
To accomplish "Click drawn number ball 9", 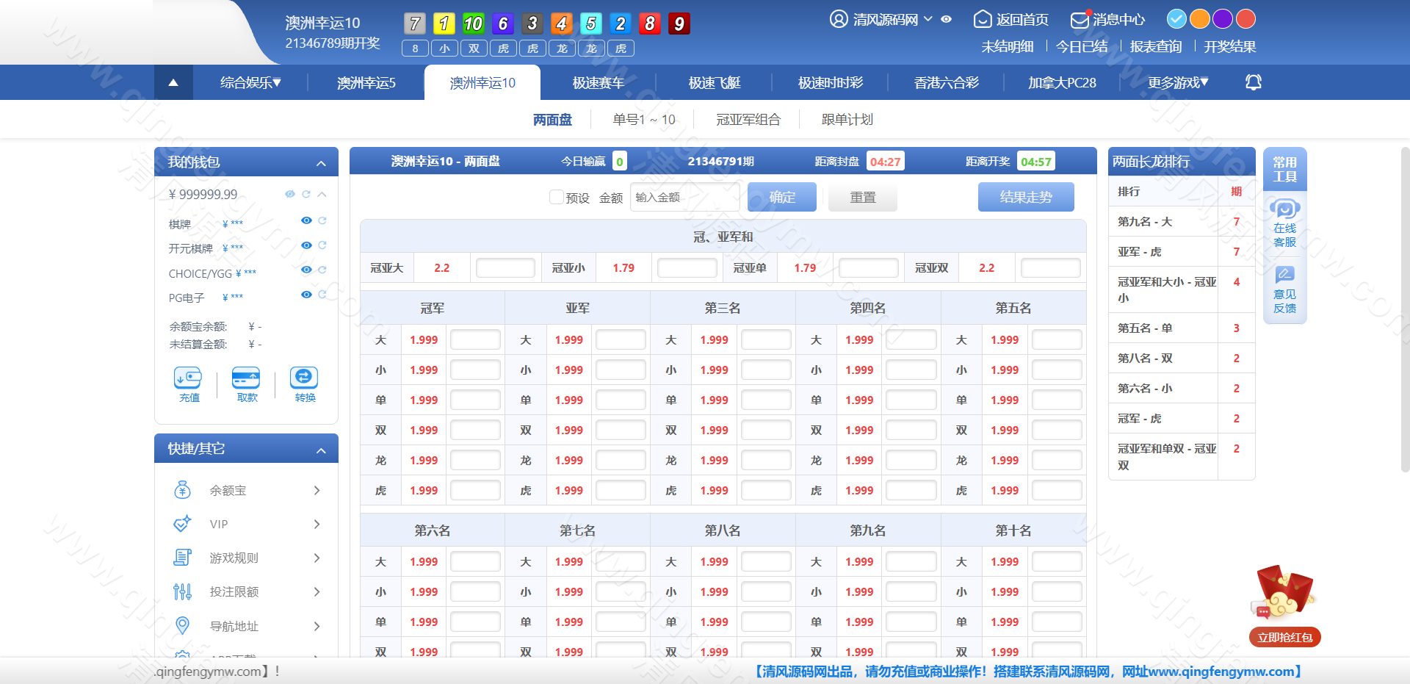I will 679,24.
